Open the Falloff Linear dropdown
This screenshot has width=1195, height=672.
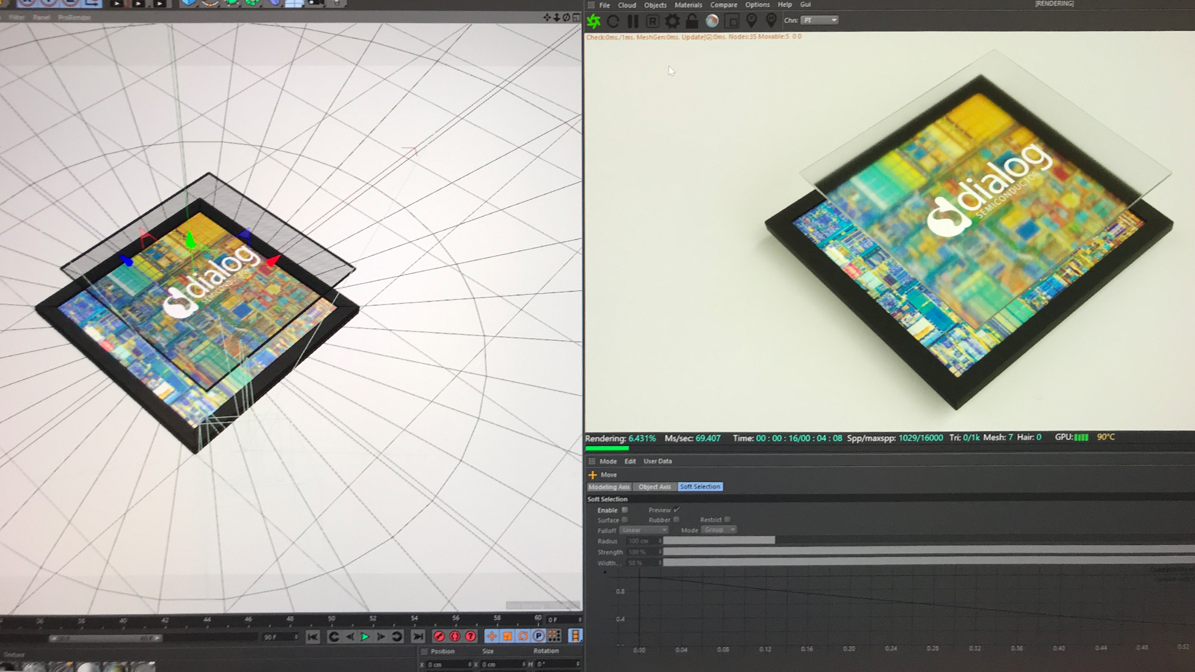(644, 530)
